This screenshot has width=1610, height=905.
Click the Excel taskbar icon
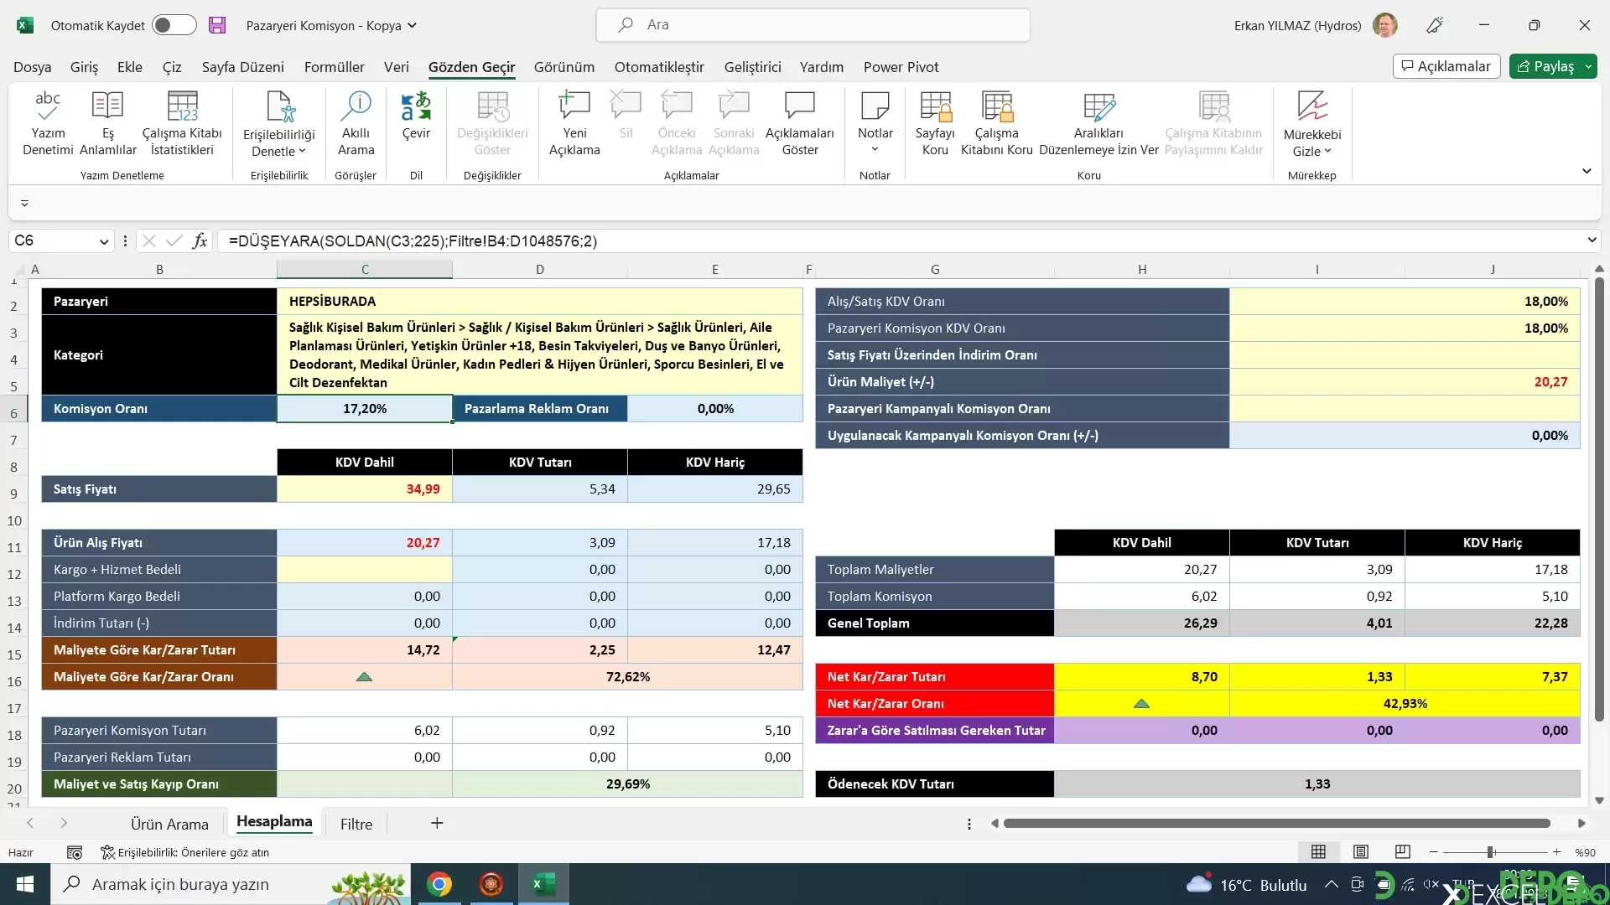tap(543, 884)
